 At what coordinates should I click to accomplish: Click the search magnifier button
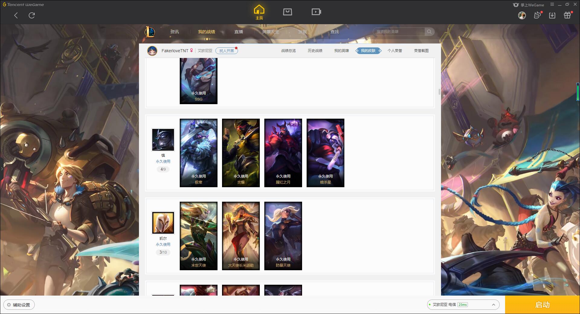(x=429, y=32)
